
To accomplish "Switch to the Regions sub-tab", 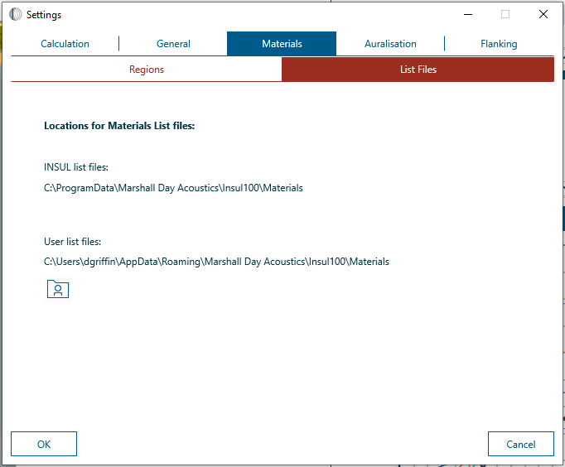I will (x=147, y=70).
